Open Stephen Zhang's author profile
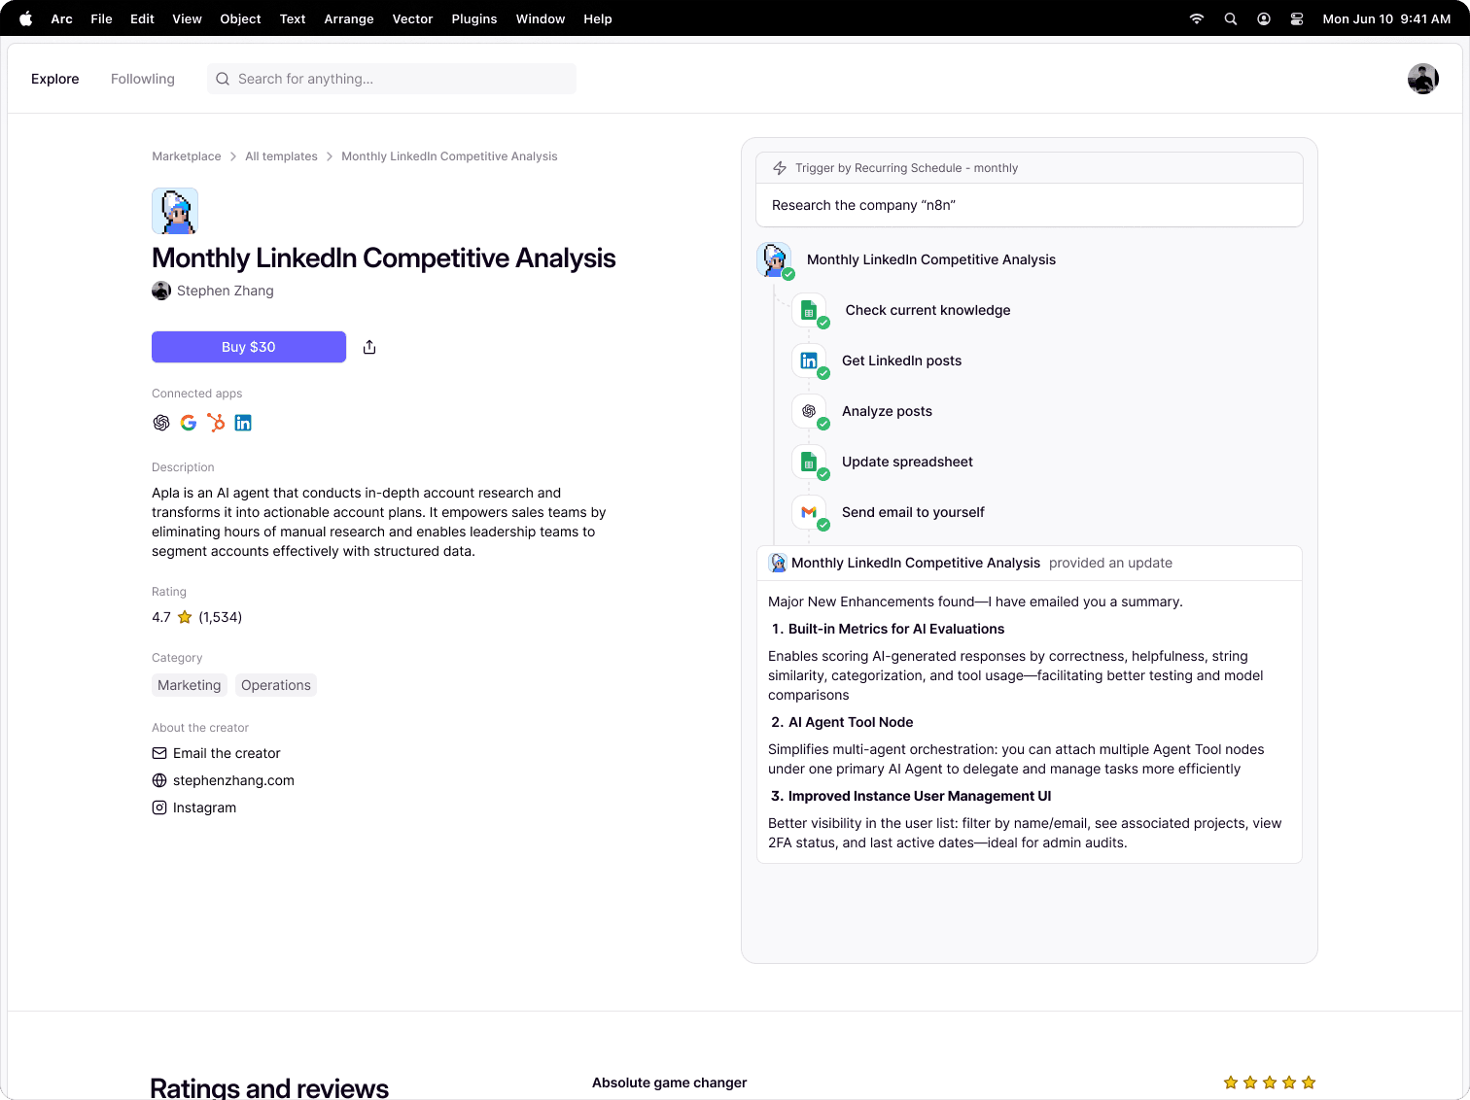Image resolution: width=1470 pixels, height=1100 pixels. (x=213, y=291)
